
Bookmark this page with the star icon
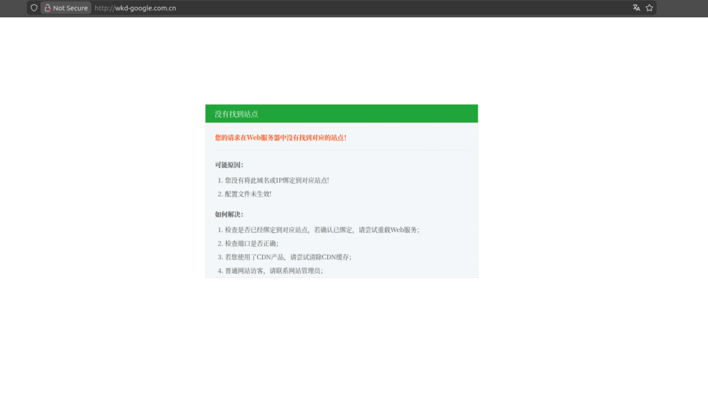(x=649, y=8)
